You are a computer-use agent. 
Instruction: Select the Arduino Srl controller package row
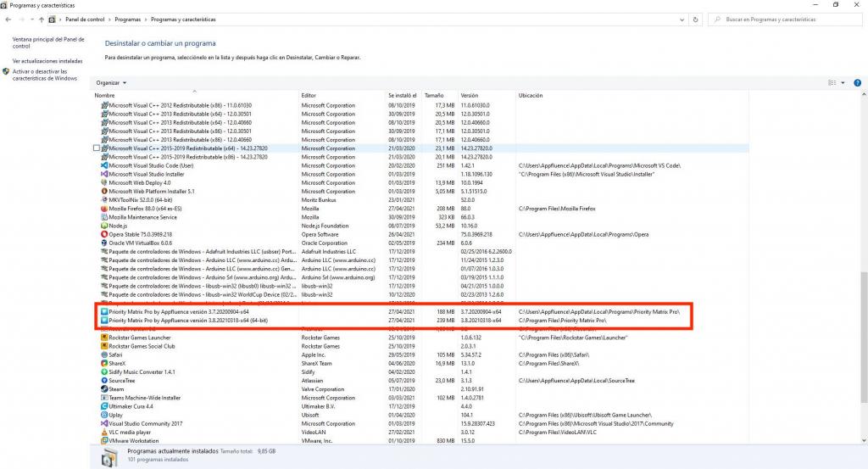[x=421, y=277]
